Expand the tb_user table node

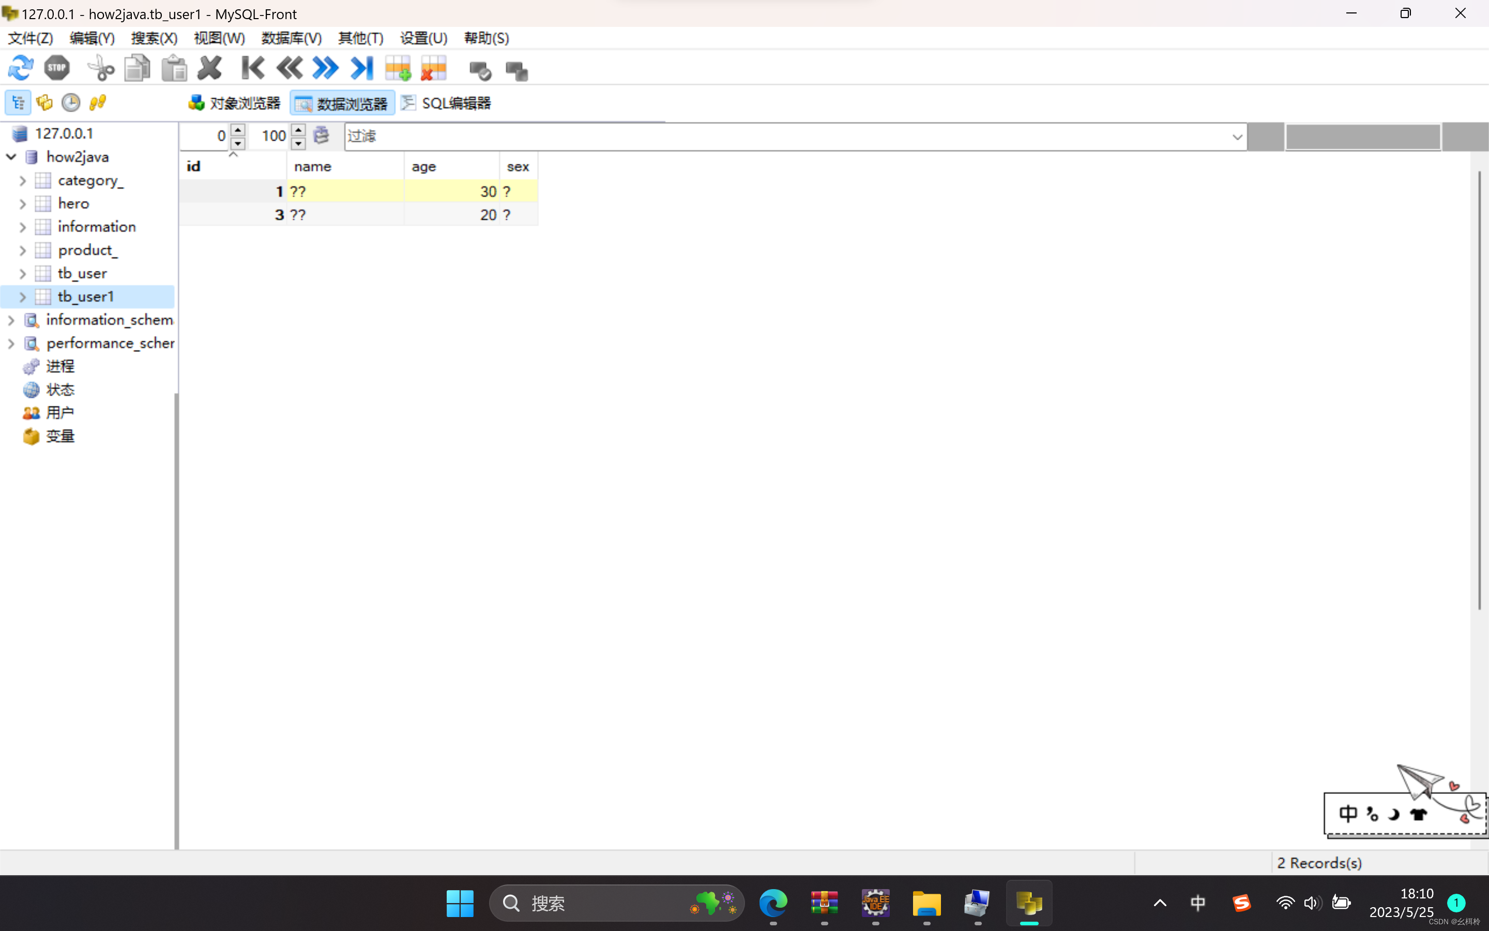pos(23,274)
